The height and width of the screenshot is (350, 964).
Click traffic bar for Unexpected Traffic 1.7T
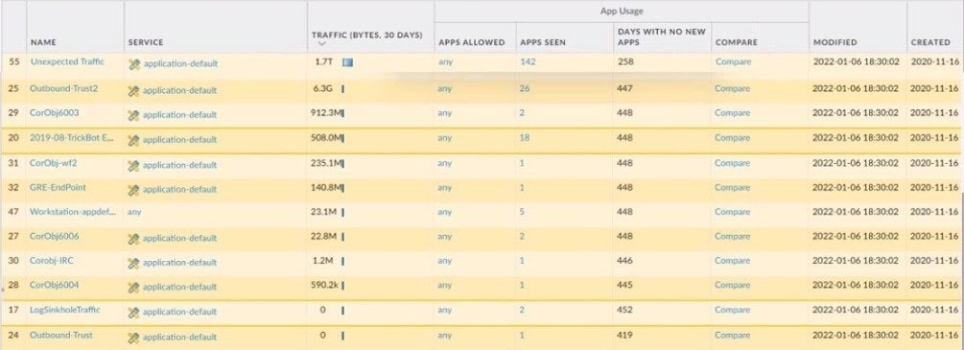pyautogui.click(x=347, y=62)
